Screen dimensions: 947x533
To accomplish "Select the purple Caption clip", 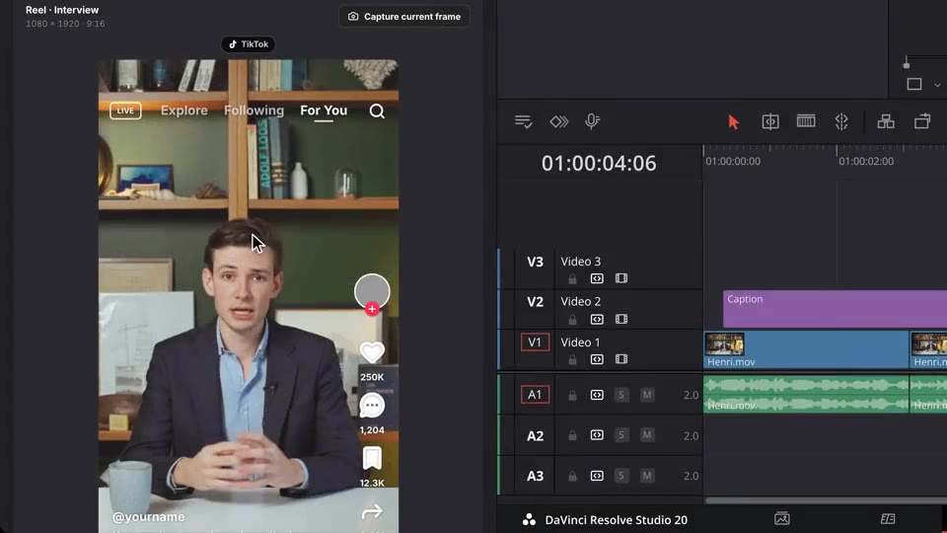I will point(835,309).
